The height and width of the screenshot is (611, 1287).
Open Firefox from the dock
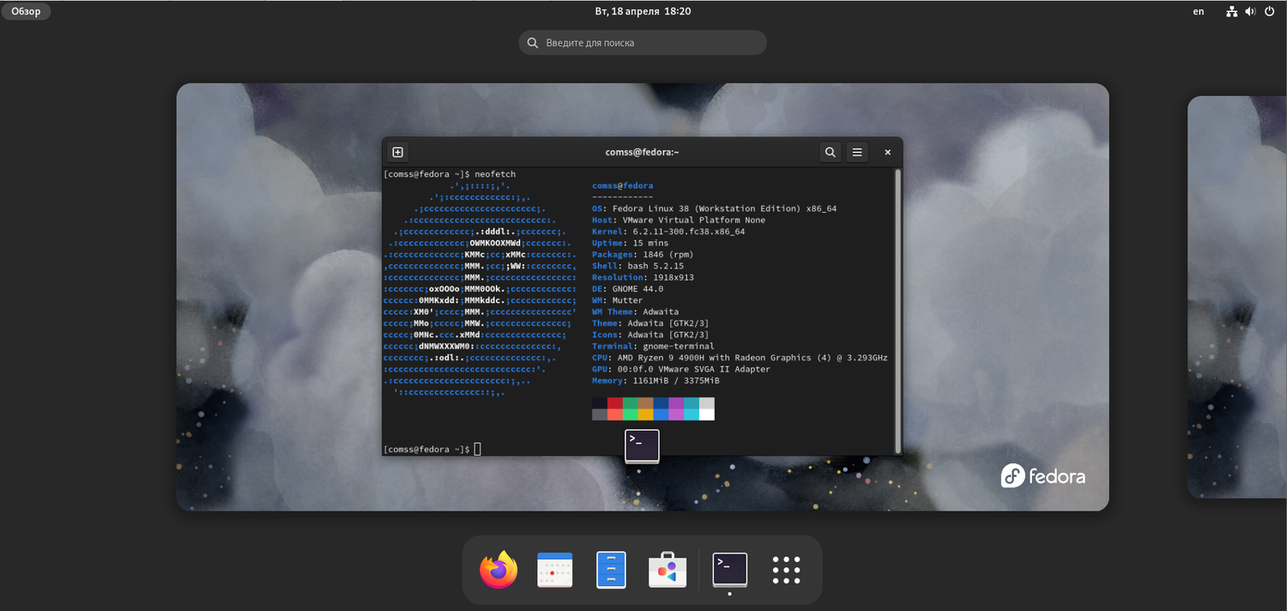click(498, 570)
